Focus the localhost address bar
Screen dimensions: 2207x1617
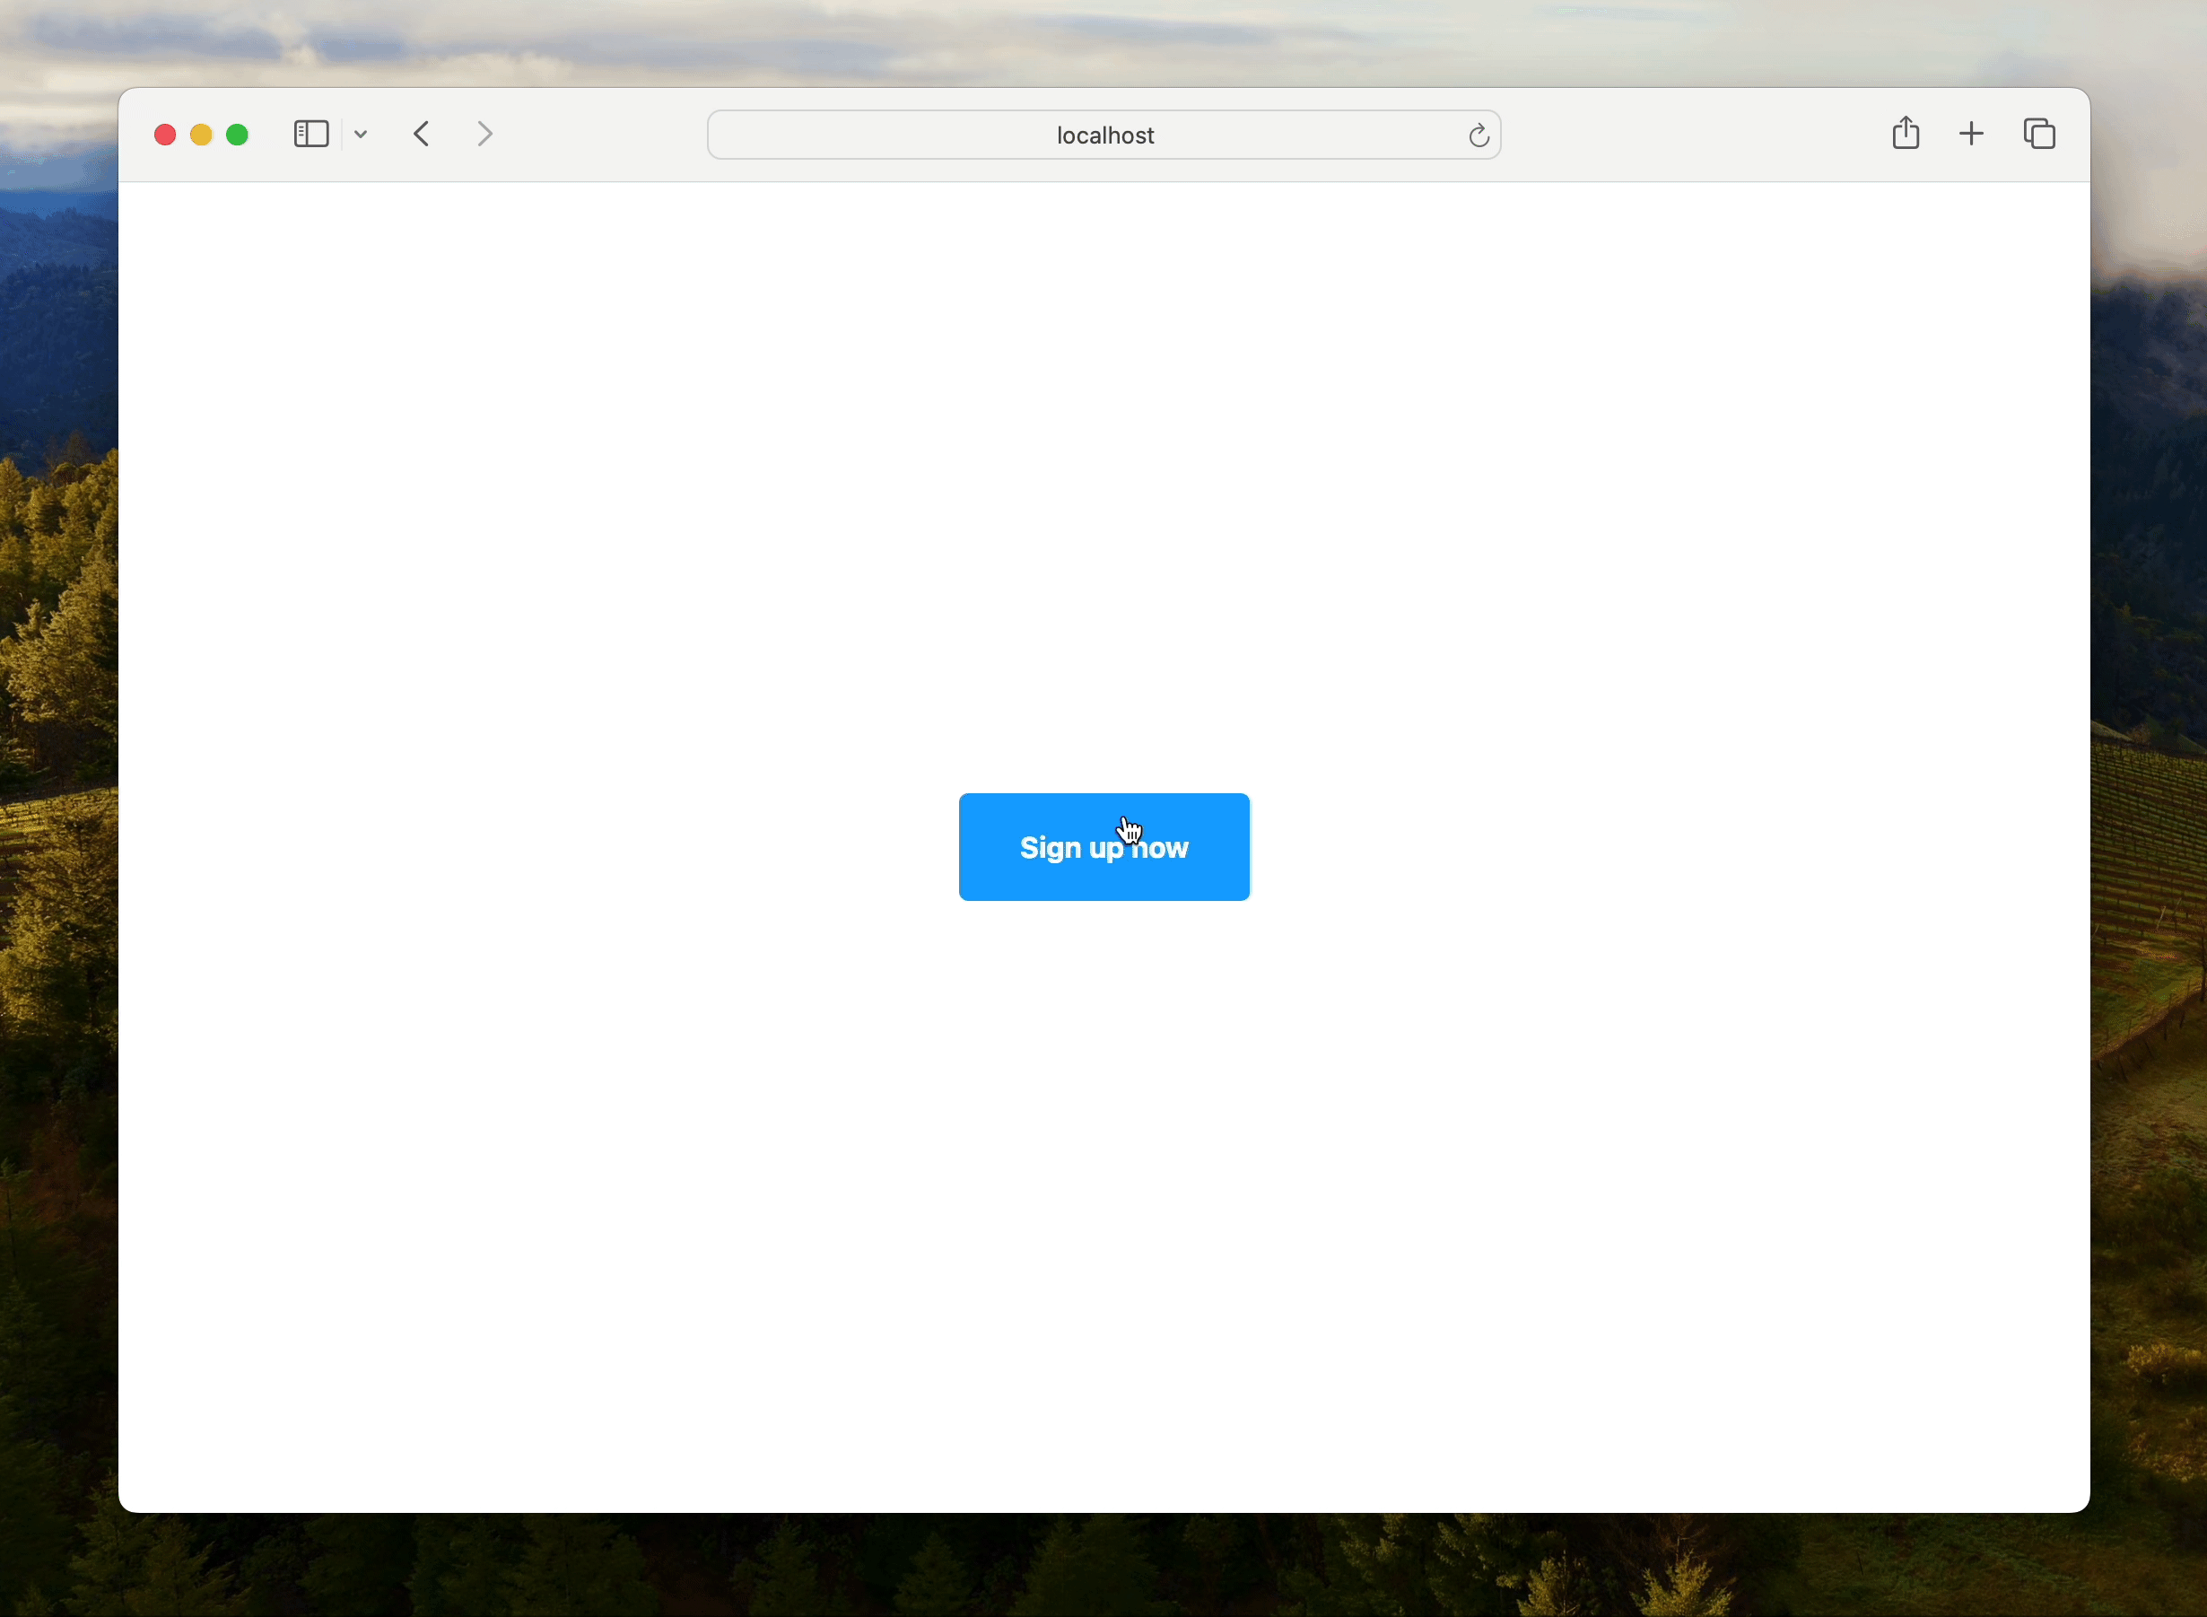(x=1104, y=135)
